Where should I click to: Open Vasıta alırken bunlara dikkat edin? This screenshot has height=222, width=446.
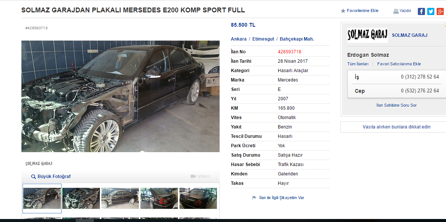click(396, 127)
